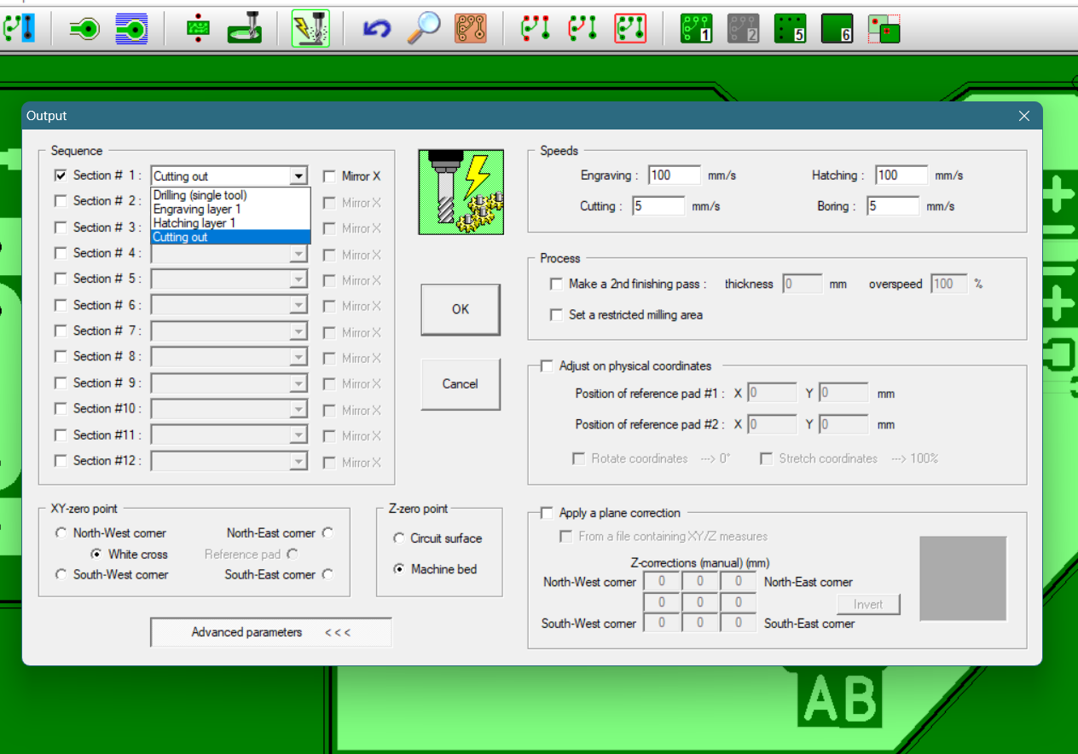This screenshot has width=1078, height=754.
Task: Click the overlapping green squares toolbar icon
Action: tap(884, 29)
